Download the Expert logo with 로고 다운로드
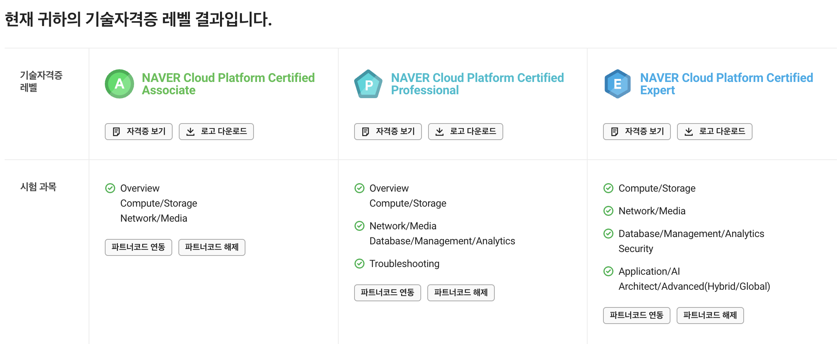Viewport: 840px width, 344px height. (715, 132)
